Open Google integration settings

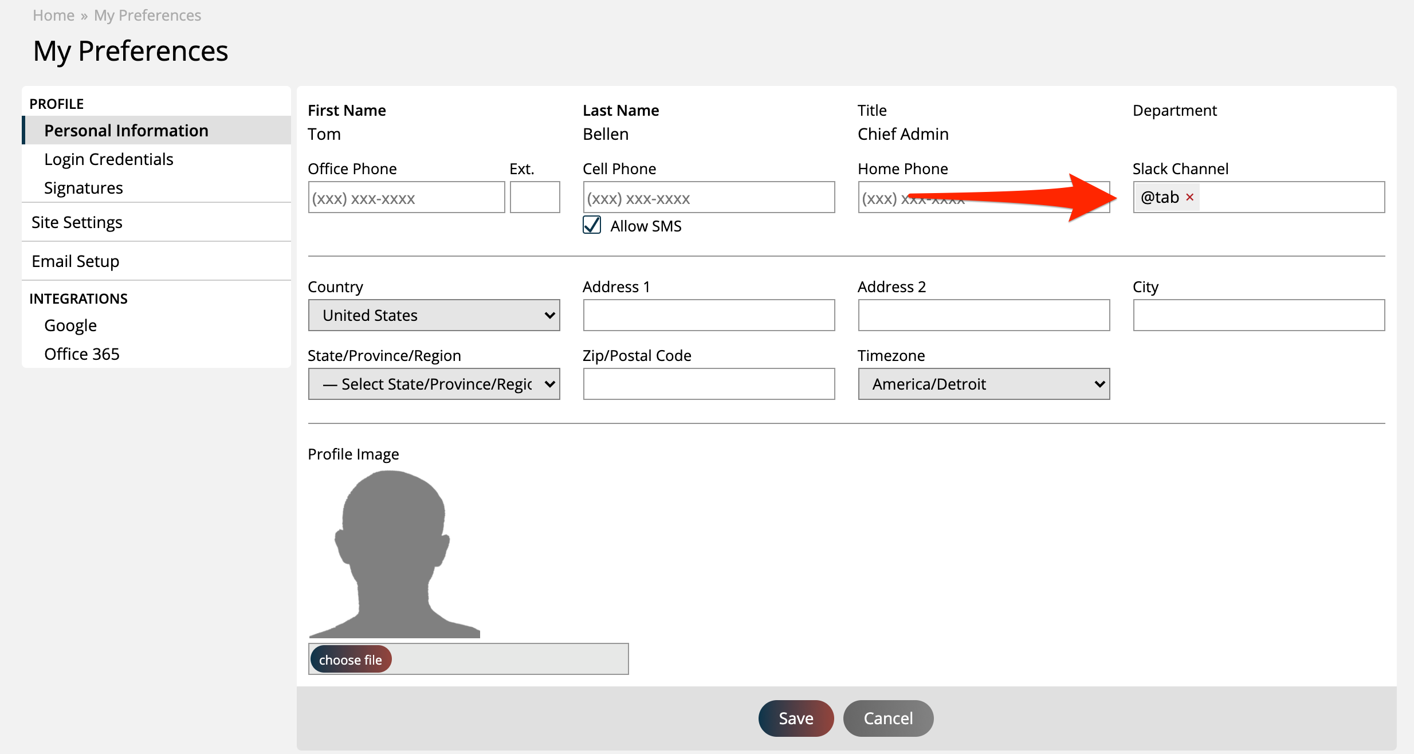(70, 325)
